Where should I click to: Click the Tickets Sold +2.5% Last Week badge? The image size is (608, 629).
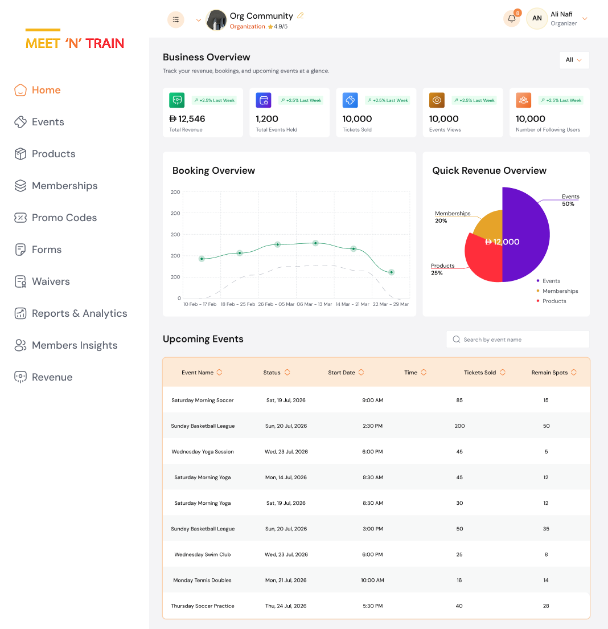[388, 100]
